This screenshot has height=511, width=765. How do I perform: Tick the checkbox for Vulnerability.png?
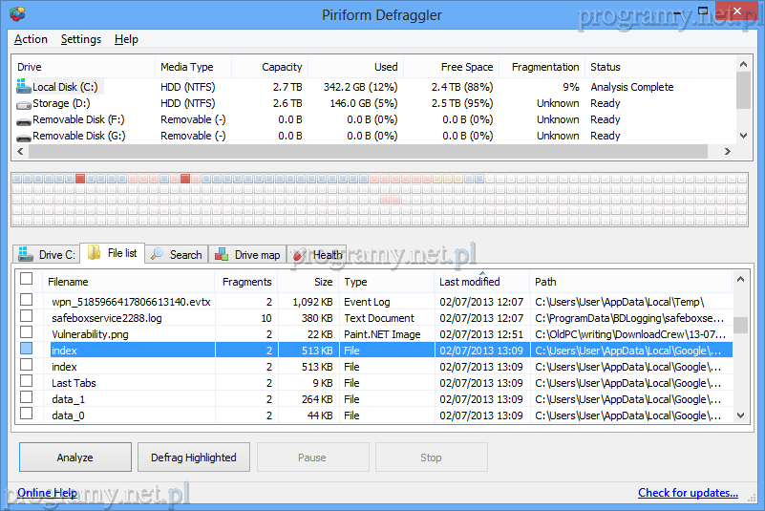point(27,333)
